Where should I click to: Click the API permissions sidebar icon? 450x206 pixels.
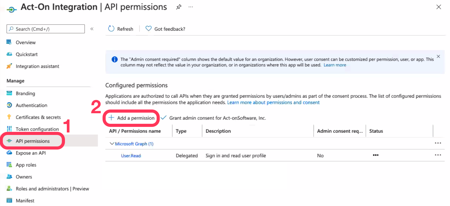coord(9,141)
